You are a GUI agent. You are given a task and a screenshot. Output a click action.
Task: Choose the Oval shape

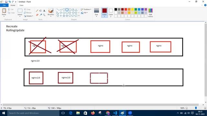(64, 10)
